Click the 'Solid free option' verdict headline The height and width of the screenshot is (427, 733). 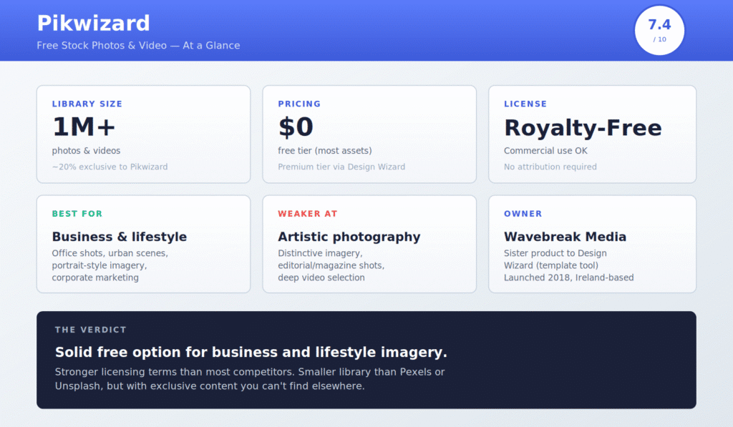click(x=251, y=352)
